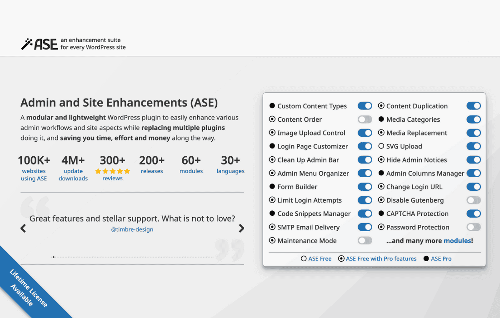Toggle the CAPTCHA Protection switch
Screen dimensions: 500x318
[x=474, y=214]
